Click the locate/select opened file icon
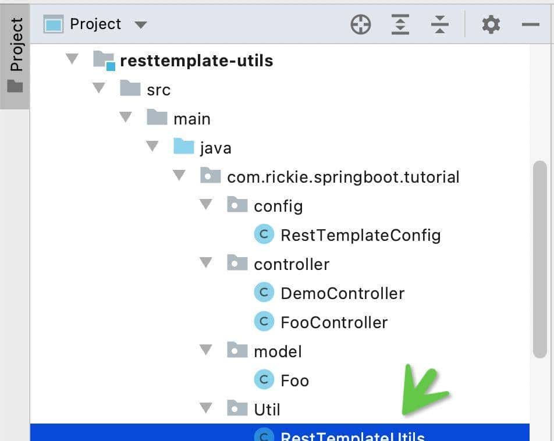Viewport: 554px width, 441px height. [x=361, y=25]
